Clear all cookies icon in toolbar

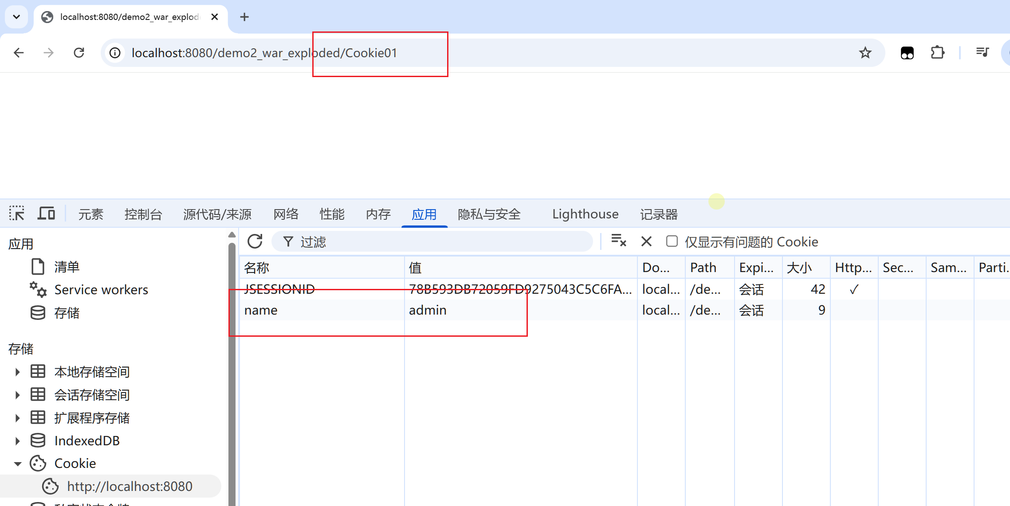tap(618, 241)
